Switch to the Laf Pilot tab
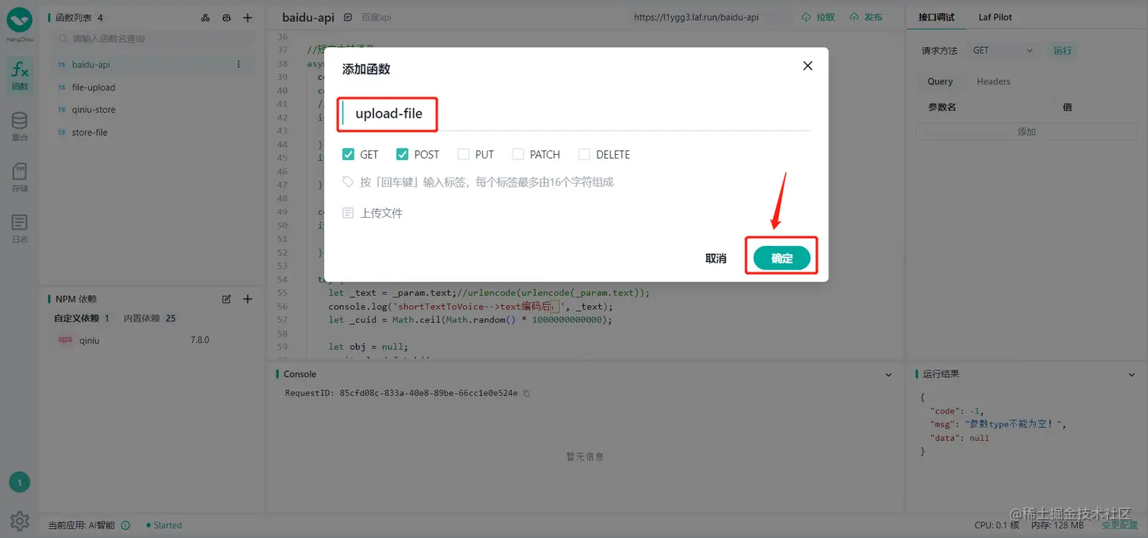Viewport: 1148px width, 538px height. pyautogui.click(x=995, y=17)
